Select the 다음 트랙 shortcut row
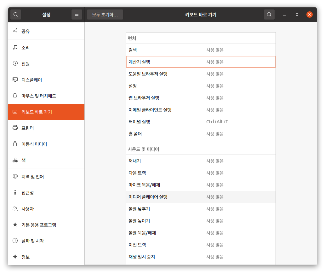The width and height of the screenshot is (325, 274). click(x=201, y=173)
